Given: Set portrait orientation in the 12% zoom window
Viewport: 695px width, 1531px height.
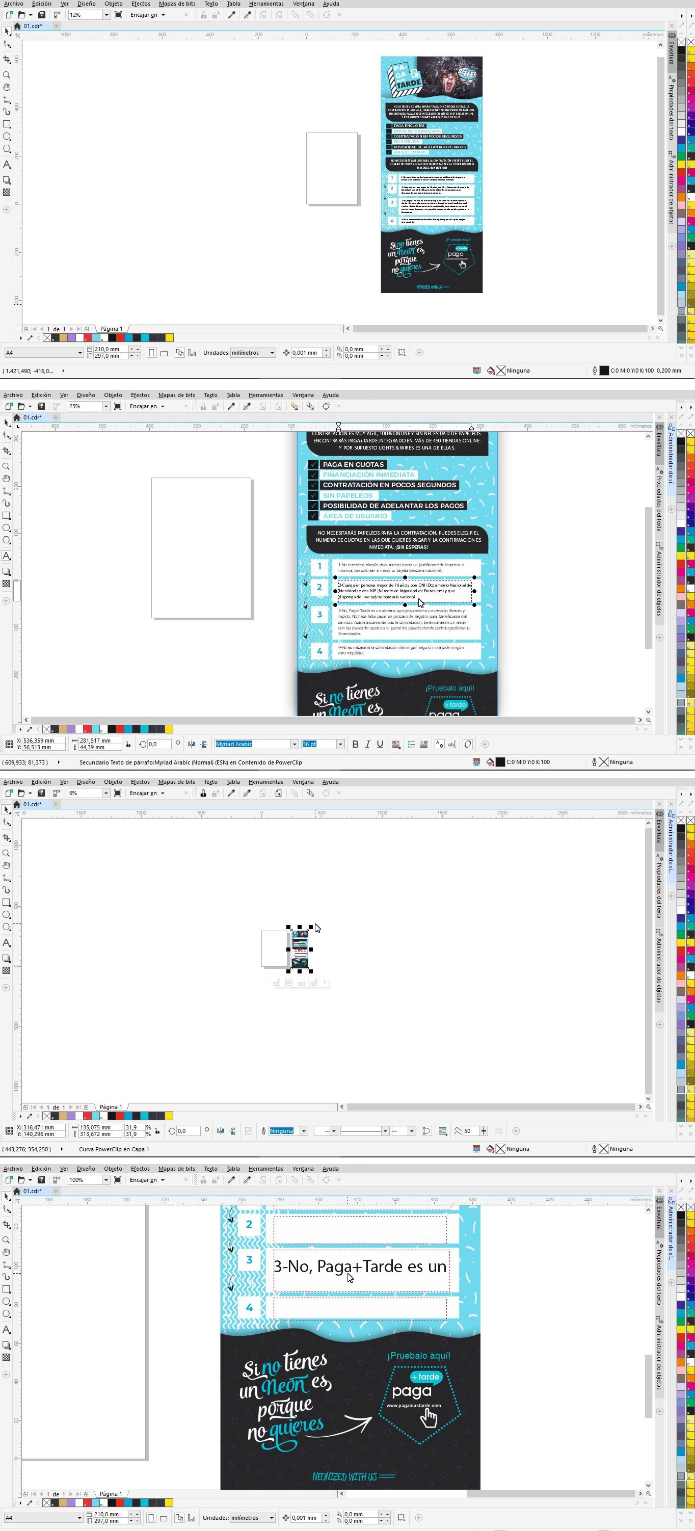Looking at the screenshot, I should pos(151,353).
